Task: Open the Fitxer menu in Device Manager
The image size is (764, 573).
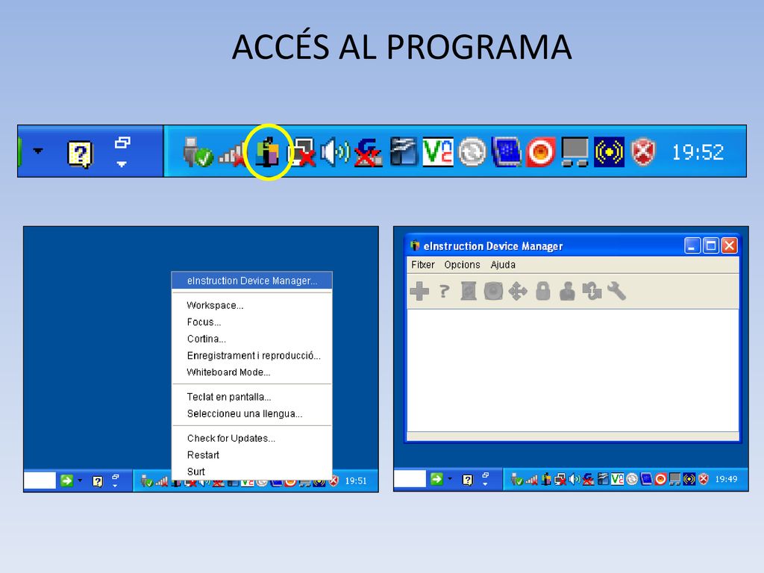Action: [422, 265]
